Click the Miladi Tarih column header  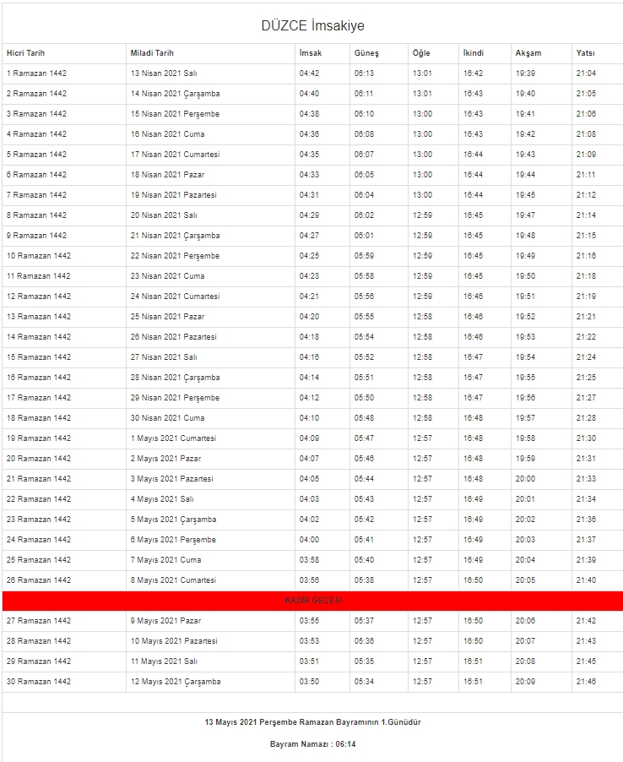tap(152, 53)
